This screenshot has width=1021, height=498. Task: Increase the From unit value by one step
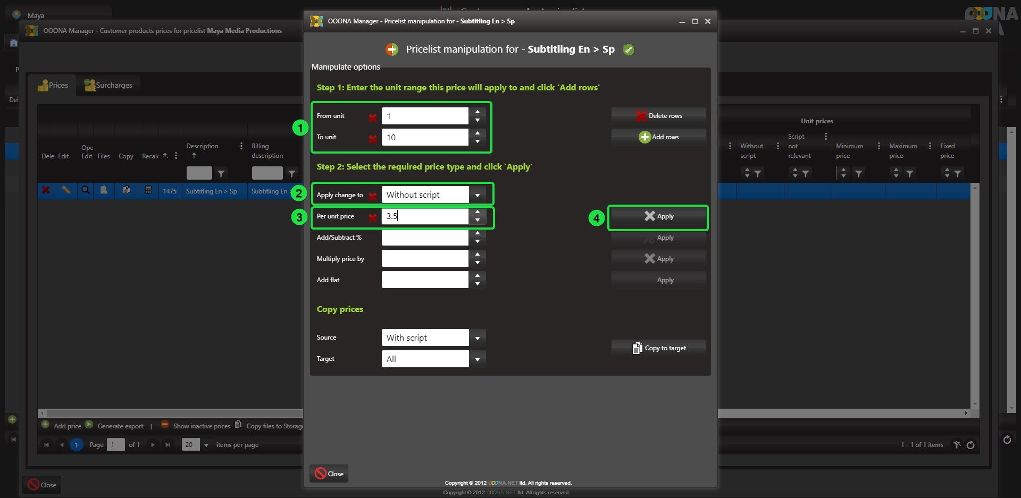click(x=478, y=112)
